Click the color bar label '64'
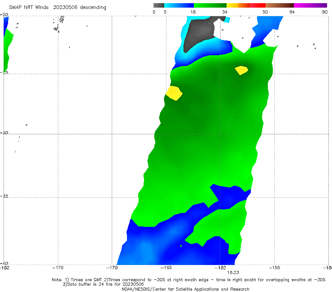332x292 pixels. point(292,12)
